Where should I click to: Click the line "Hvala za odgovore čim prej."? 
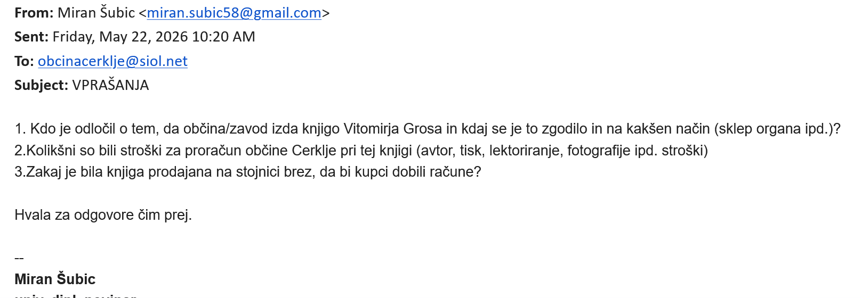tap(103, 215)
